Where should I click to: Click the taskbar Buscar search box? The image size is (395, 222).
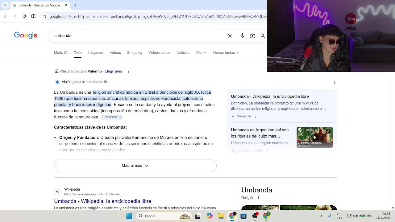164,216
